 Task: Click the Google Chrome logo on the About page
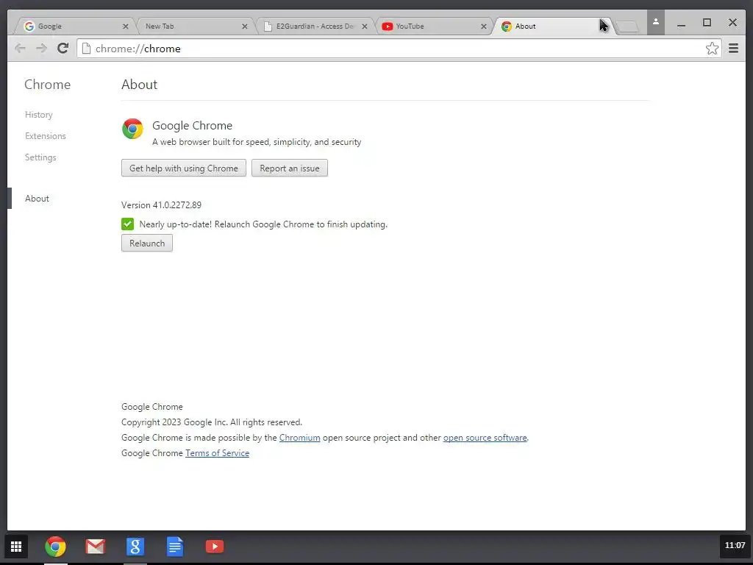pyautogui.click(x=132, y=129)
